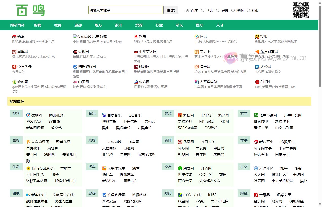The image size is (322, 207).
Task: Click the Youku (优酷网) play icon
Action: (x=29, y=115)
